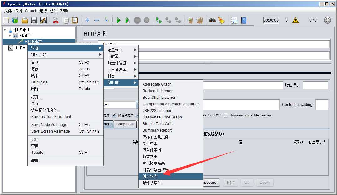
Task: Click the Shutdown test icon
Action: 147,20
